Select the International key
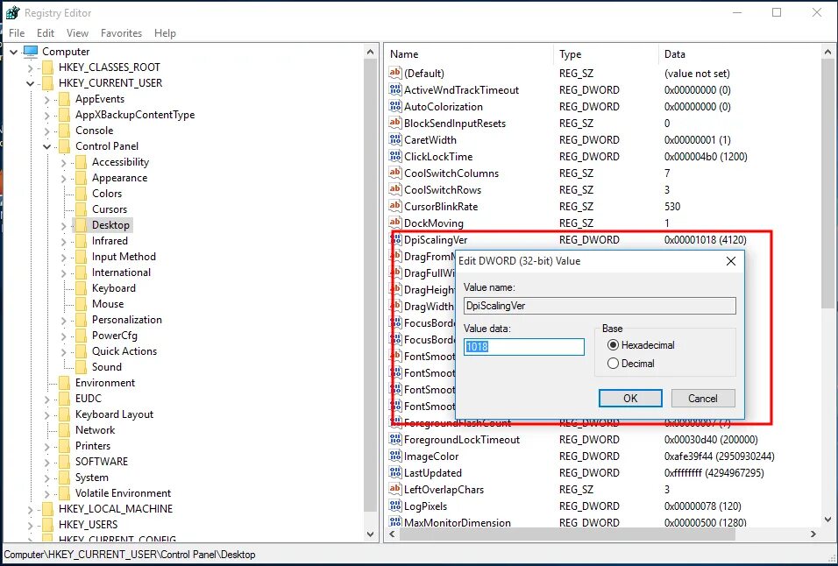This screenshot has height=566, width=838. [x=121, y=272]
